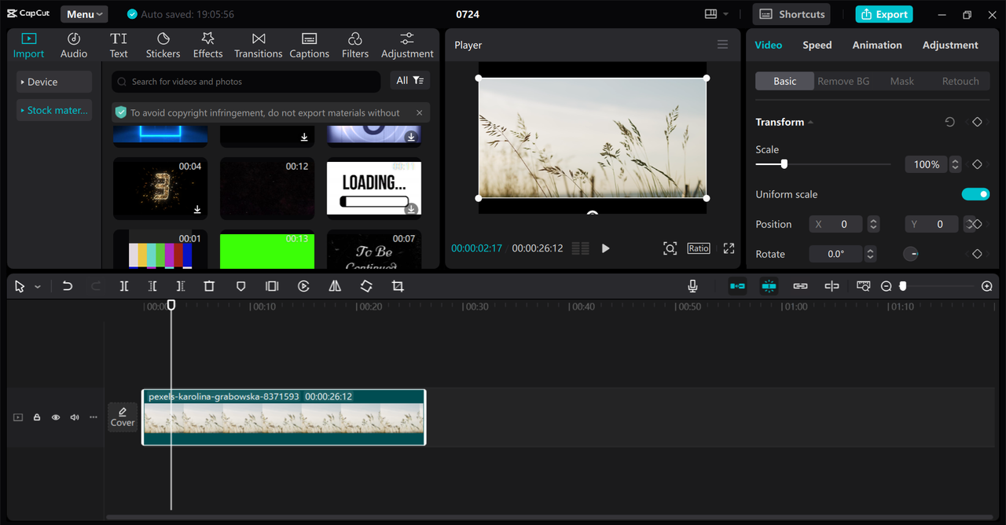Click the Ratio button

pos(699,248)
